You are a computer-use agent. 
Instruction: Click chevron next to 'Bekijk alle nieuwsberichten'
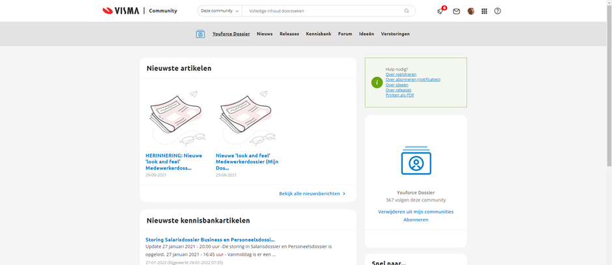(344, 193)
